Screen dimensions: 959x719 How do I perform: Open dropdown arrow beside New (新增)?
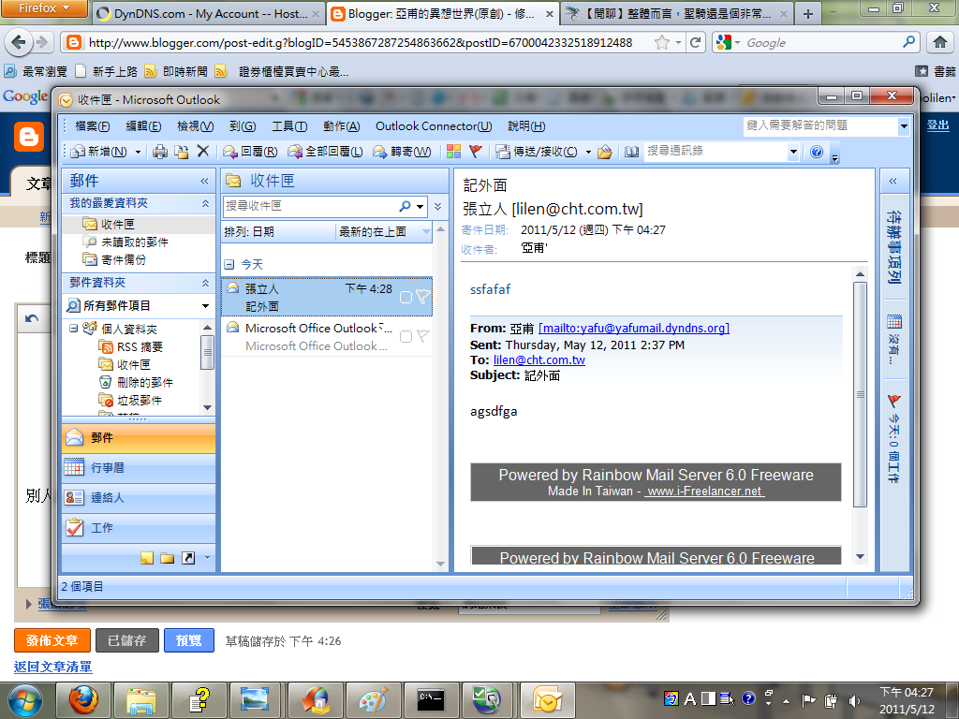click(139, 152)
